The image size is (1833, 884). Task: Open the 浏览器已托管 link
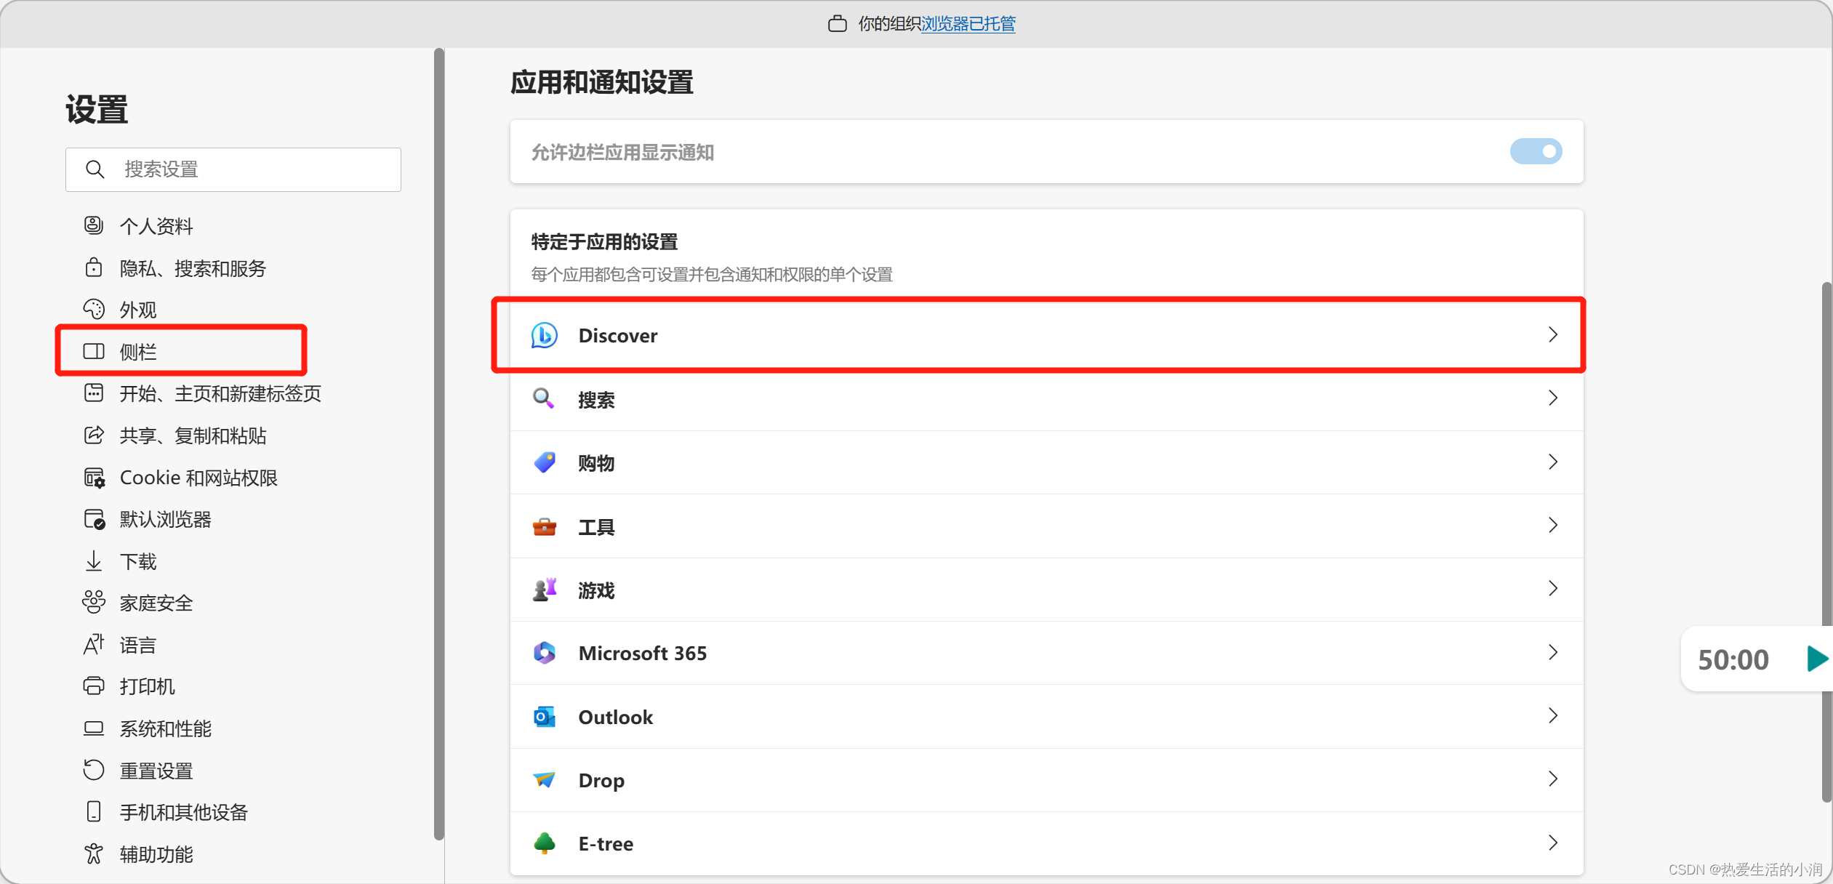click(968, 24)
